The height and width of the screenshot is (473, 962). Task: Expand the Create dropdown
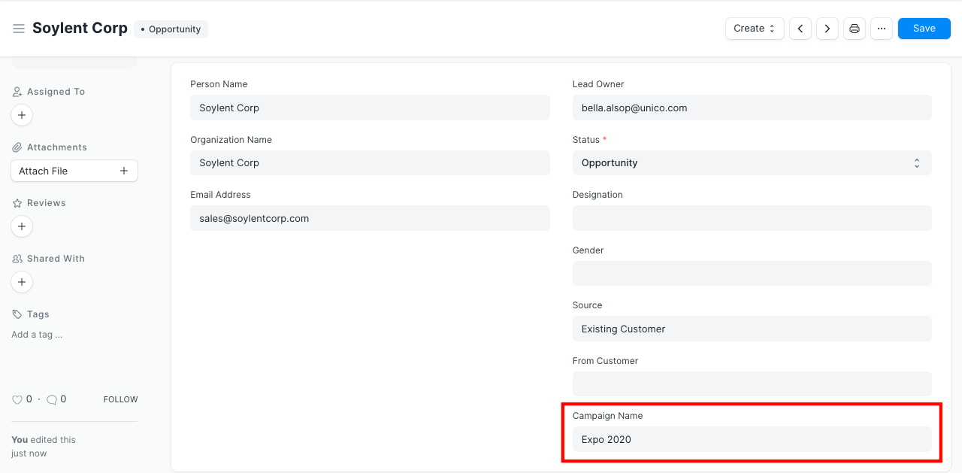(754, 29)
